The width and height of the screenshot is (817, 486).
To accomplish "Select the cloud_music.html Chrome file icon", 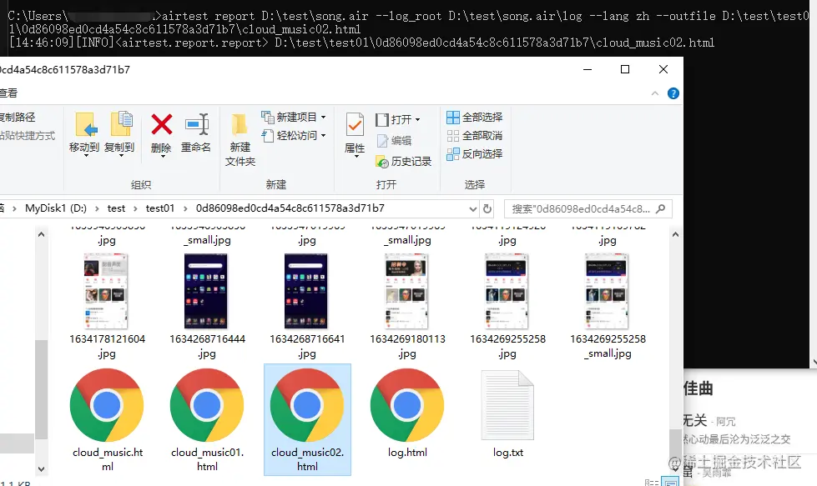I will coord(107,405).
